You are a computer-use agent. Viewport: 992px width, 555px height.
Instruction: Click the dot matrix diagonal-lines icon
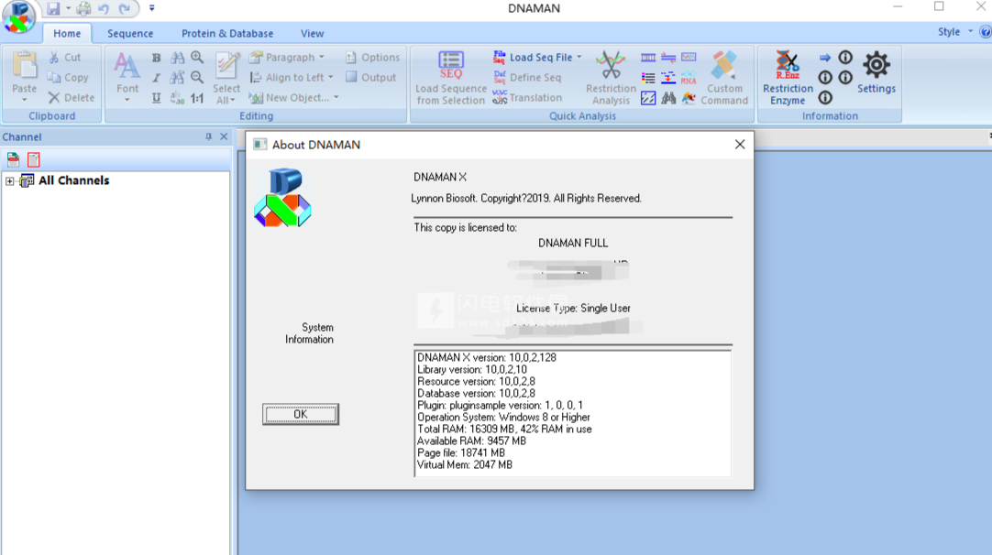click(648, 98)
